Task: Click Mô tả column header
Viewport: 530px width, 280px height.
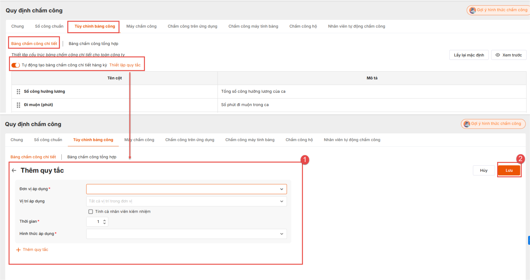Action: point(372,78)
